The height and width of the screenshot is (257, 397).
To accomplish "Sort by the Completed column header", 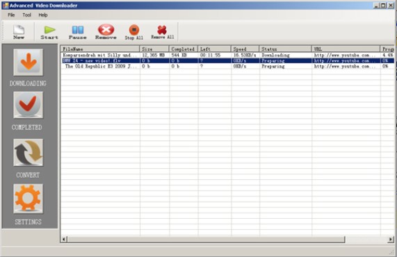I will 184,49.
